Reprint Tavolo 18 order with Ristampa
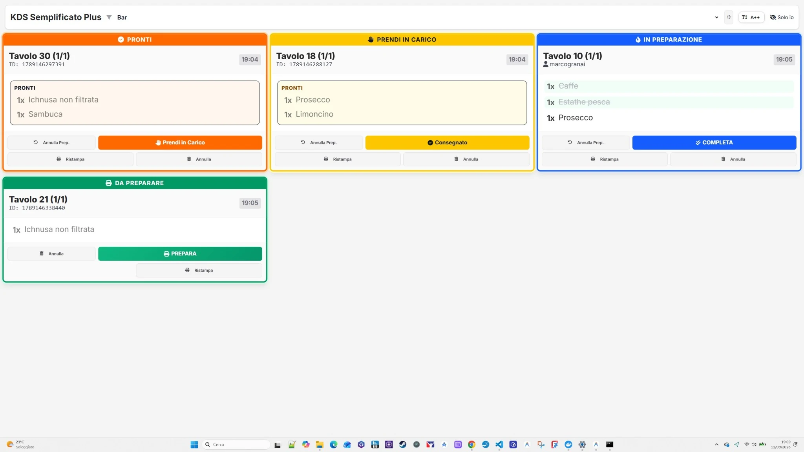The width and height of the screenshot is (804, 452). coord(338,159)
